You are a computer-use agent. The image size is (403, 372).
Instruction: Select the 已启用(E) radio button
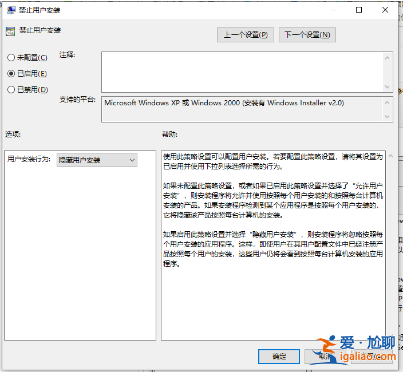pyautogui.click(x=27, y=74)
